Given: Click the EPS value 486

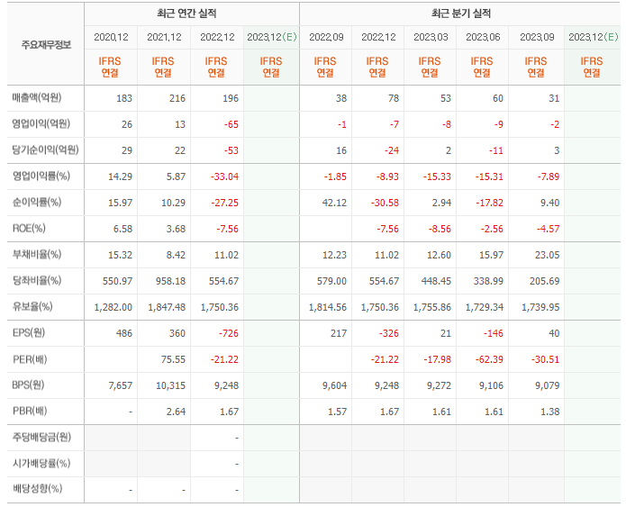Looking at the screenshot, I should tap(124, 333).
